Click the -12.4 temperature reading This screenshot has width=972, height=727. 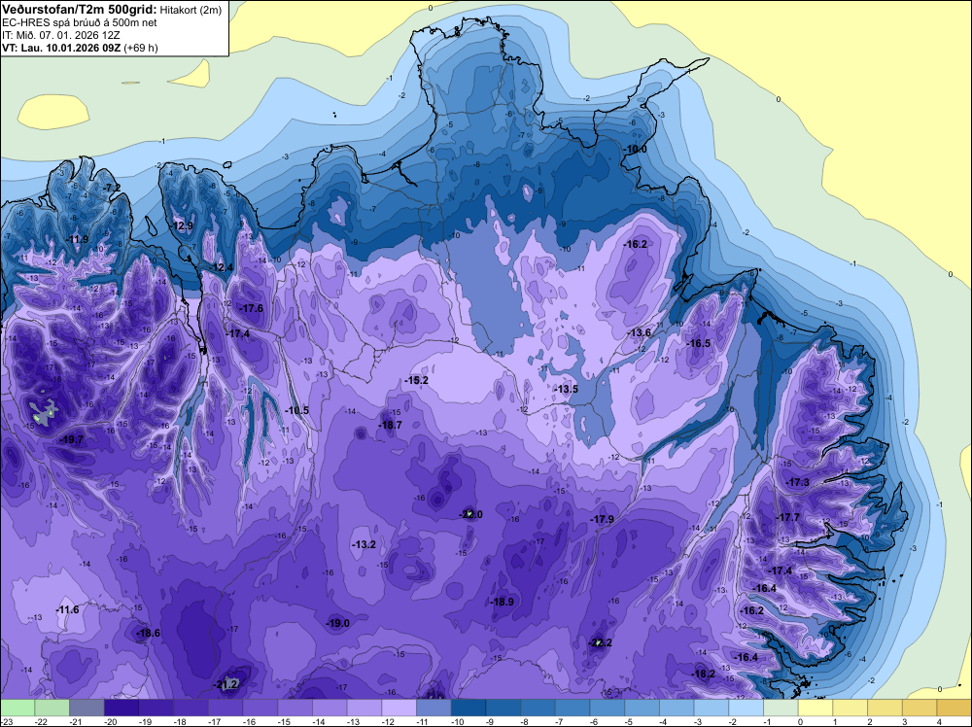click(222, 267)
